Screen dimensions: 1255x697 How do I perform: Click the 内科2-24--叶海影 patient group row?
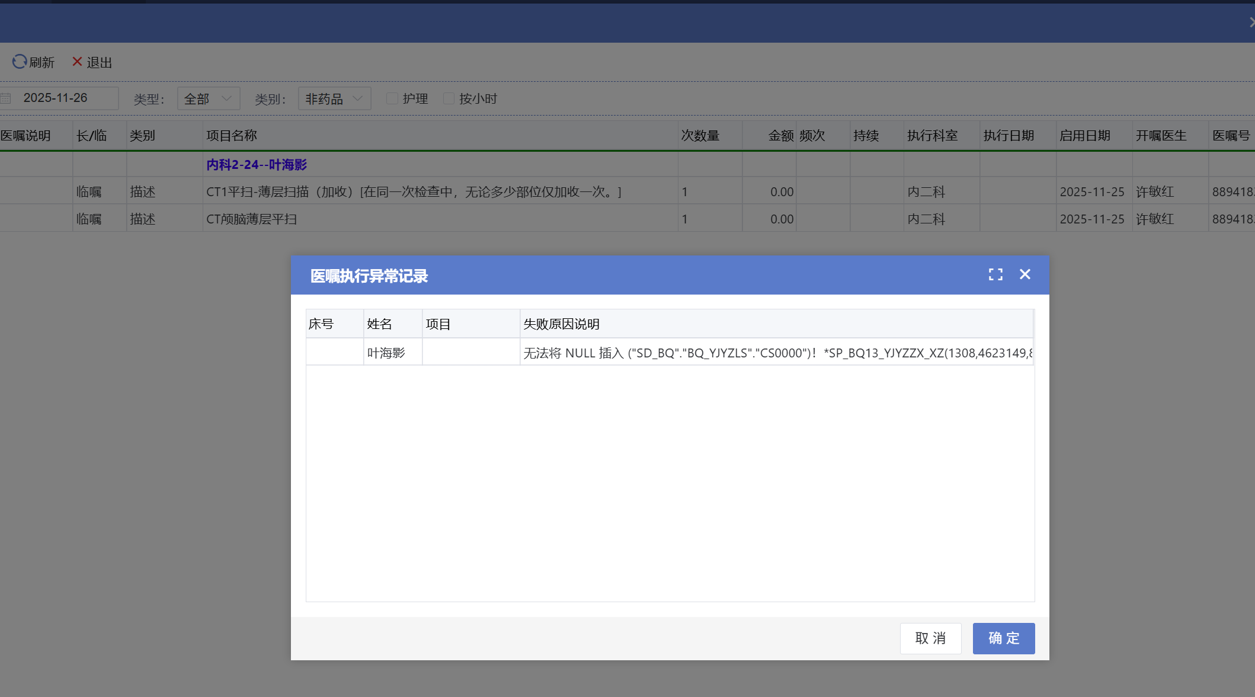click(257, 165)
